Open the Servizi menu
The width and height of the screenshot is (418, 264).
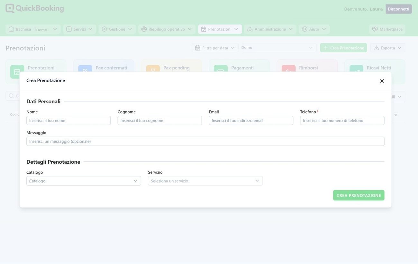79,29
